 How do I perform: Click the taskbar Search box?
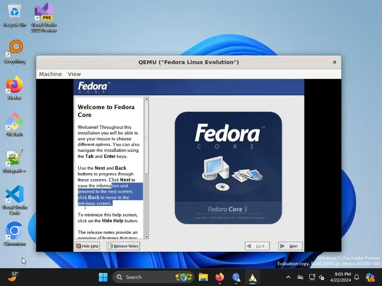(x=153, y=277)
